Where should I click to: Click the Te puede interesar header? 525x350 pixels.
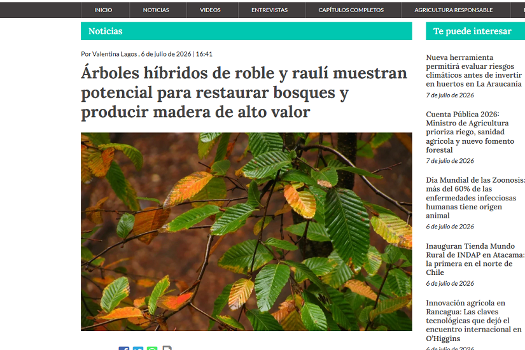[475, 31]
